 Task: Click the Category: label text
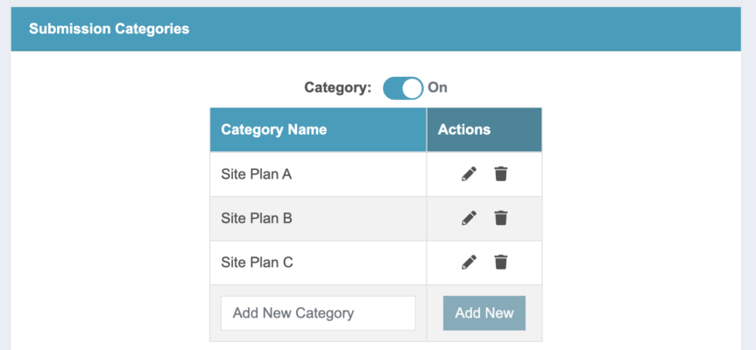(x=338, y=87)
